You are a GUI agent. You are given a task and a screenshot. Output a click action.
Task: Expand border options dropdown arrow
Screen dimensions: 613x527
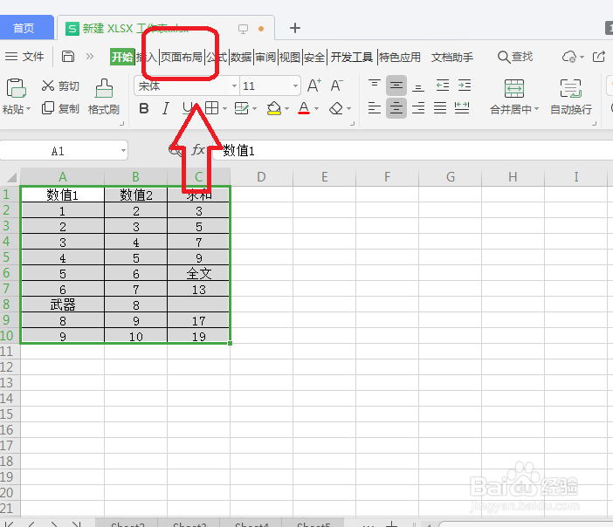(224, 108)
